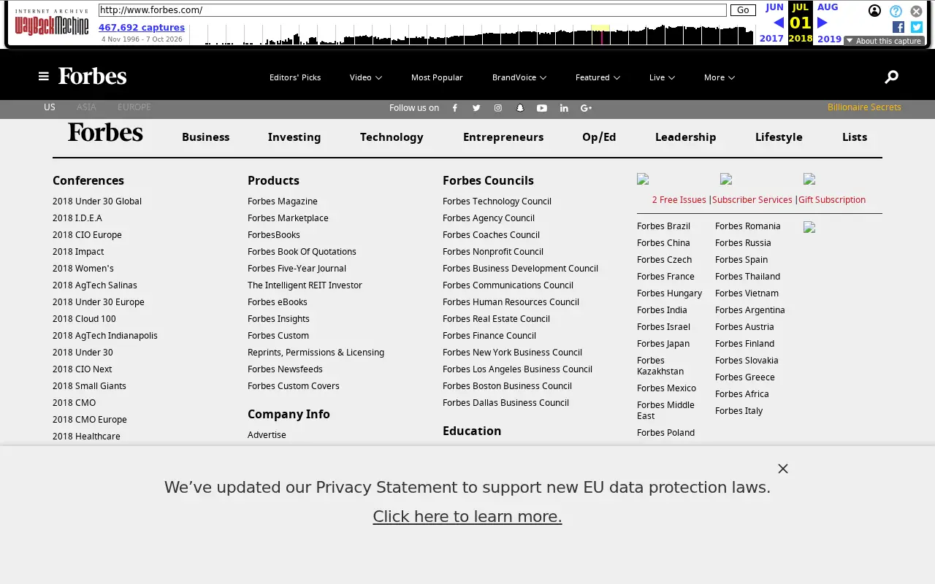Select the EUROPE edition tab

pos(134,107)
